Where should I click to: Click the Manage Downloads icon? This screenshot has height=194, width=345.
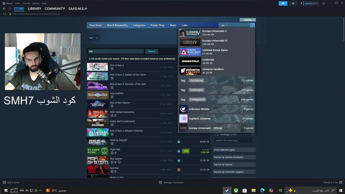pyautogui.click(x=160, y=182)
